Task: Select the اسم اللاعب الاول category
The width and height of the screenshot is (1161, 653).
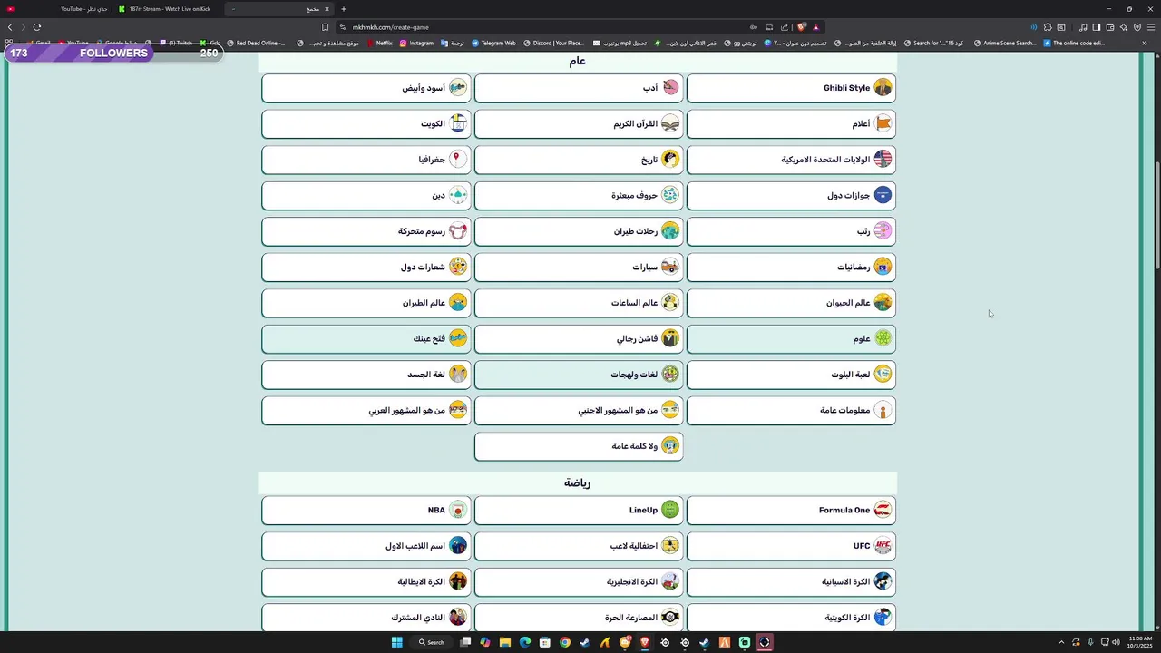Action: click(x=366, y=546)
